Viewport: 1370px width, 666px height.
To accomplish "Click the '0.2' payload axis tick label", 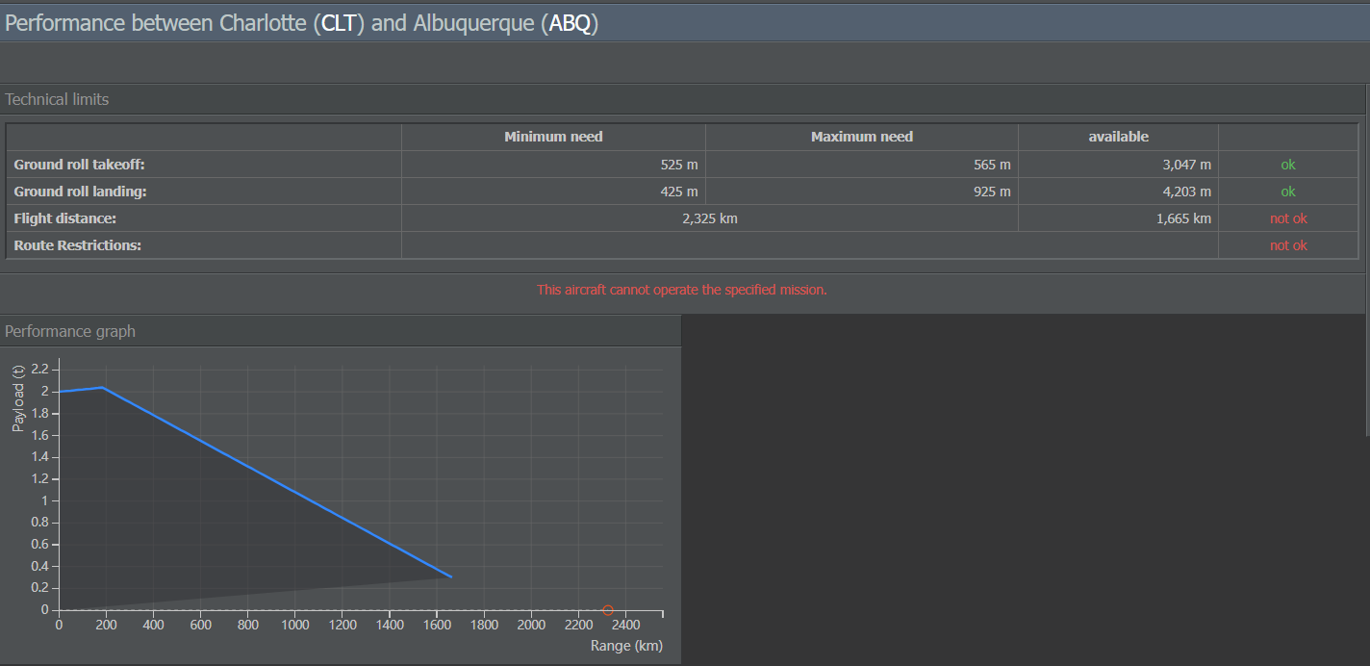I will click(x=39, y=588).
